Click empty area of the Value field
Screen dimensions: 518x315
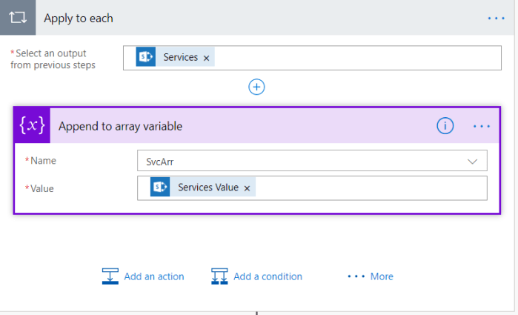[371, 188]
